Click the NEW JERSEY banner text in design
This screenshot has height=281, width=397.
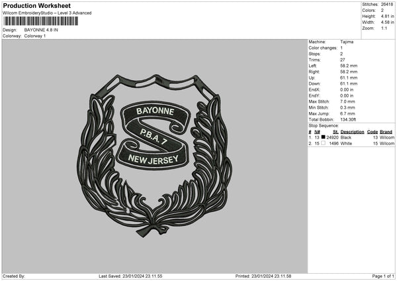[x=153, y=159]
